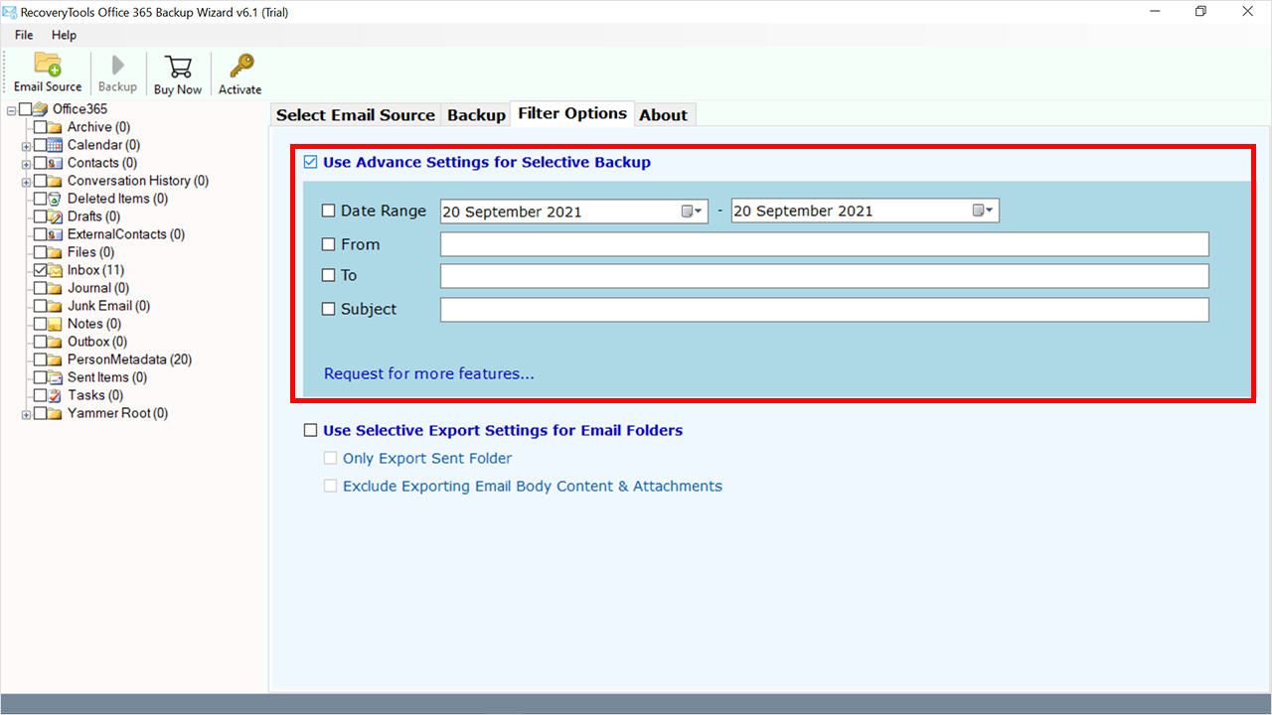This screenshot has width=1272, height=715.
Task: Select the Inbox (11) label in the tree
Action: pyautogui.click(x=95, y=270)
